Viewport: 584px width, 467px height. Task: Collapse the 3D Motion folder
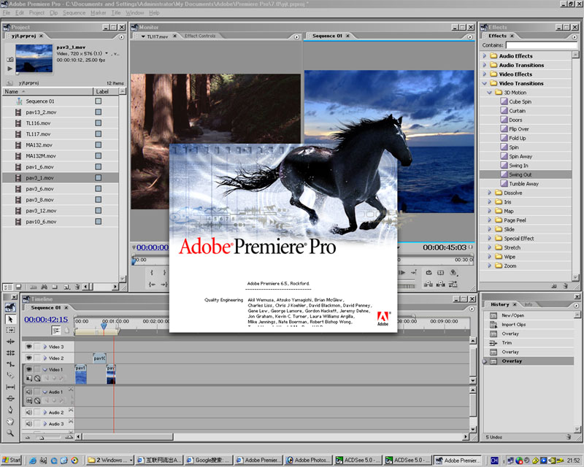pyautogui.click(x=489, y=93)
